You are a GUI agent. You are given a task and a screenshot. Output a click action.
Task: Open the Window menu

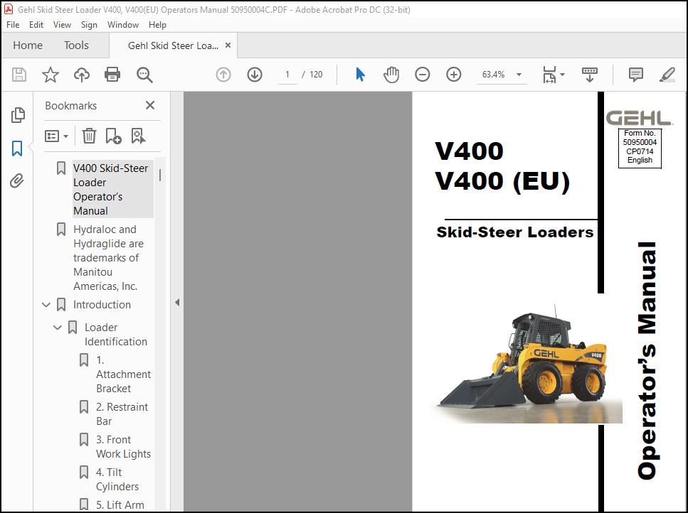(123, 25)
